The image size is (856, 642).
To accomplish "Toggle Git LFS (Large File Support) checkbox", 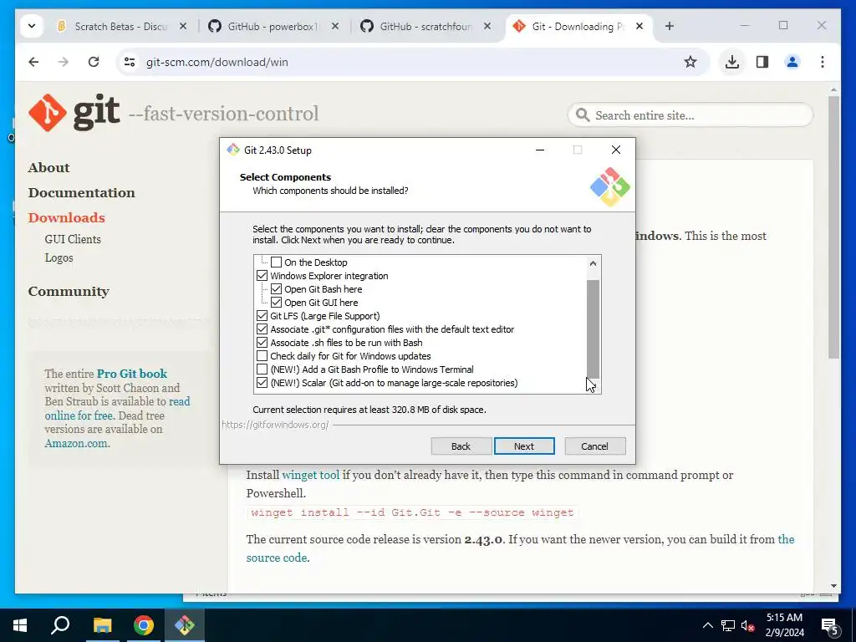I will (262, 315).
